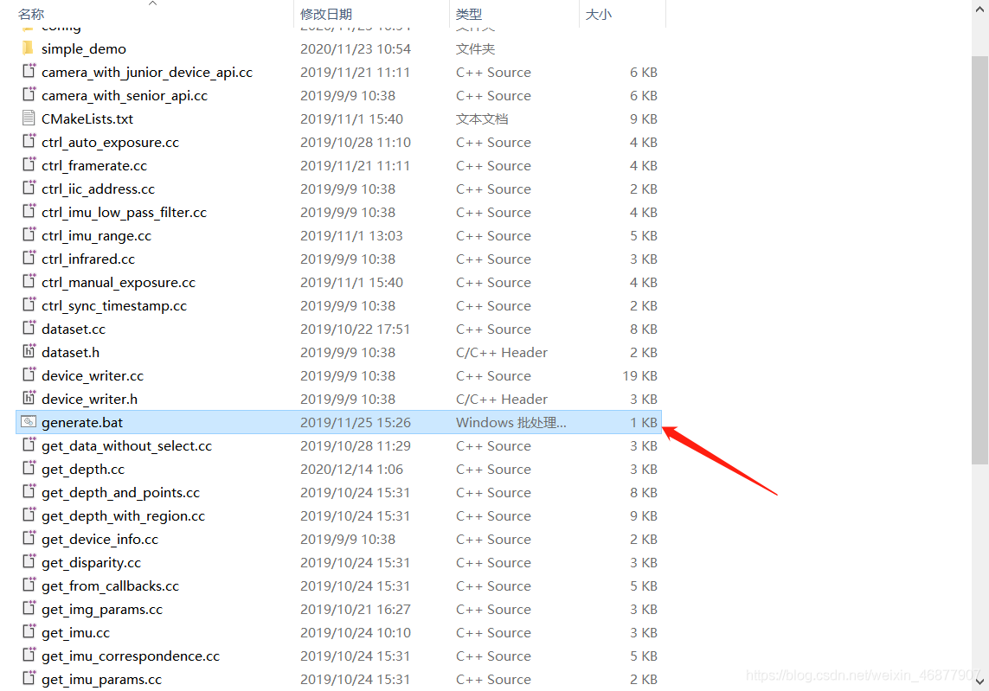Select the generate.bat file name
The image size is (989, 691).
82,422
